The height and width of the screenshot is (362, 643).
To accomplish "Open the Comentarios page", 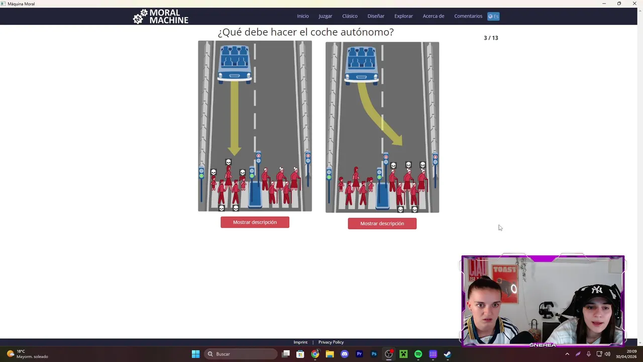I will point(468,16).
